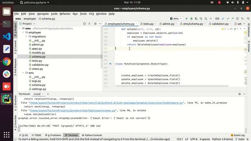Screen dimensions: 251x141
Task: Click the Python 3.8 (ems) interpreter widget
Action: pyautogui.click(x=222, y=139)
